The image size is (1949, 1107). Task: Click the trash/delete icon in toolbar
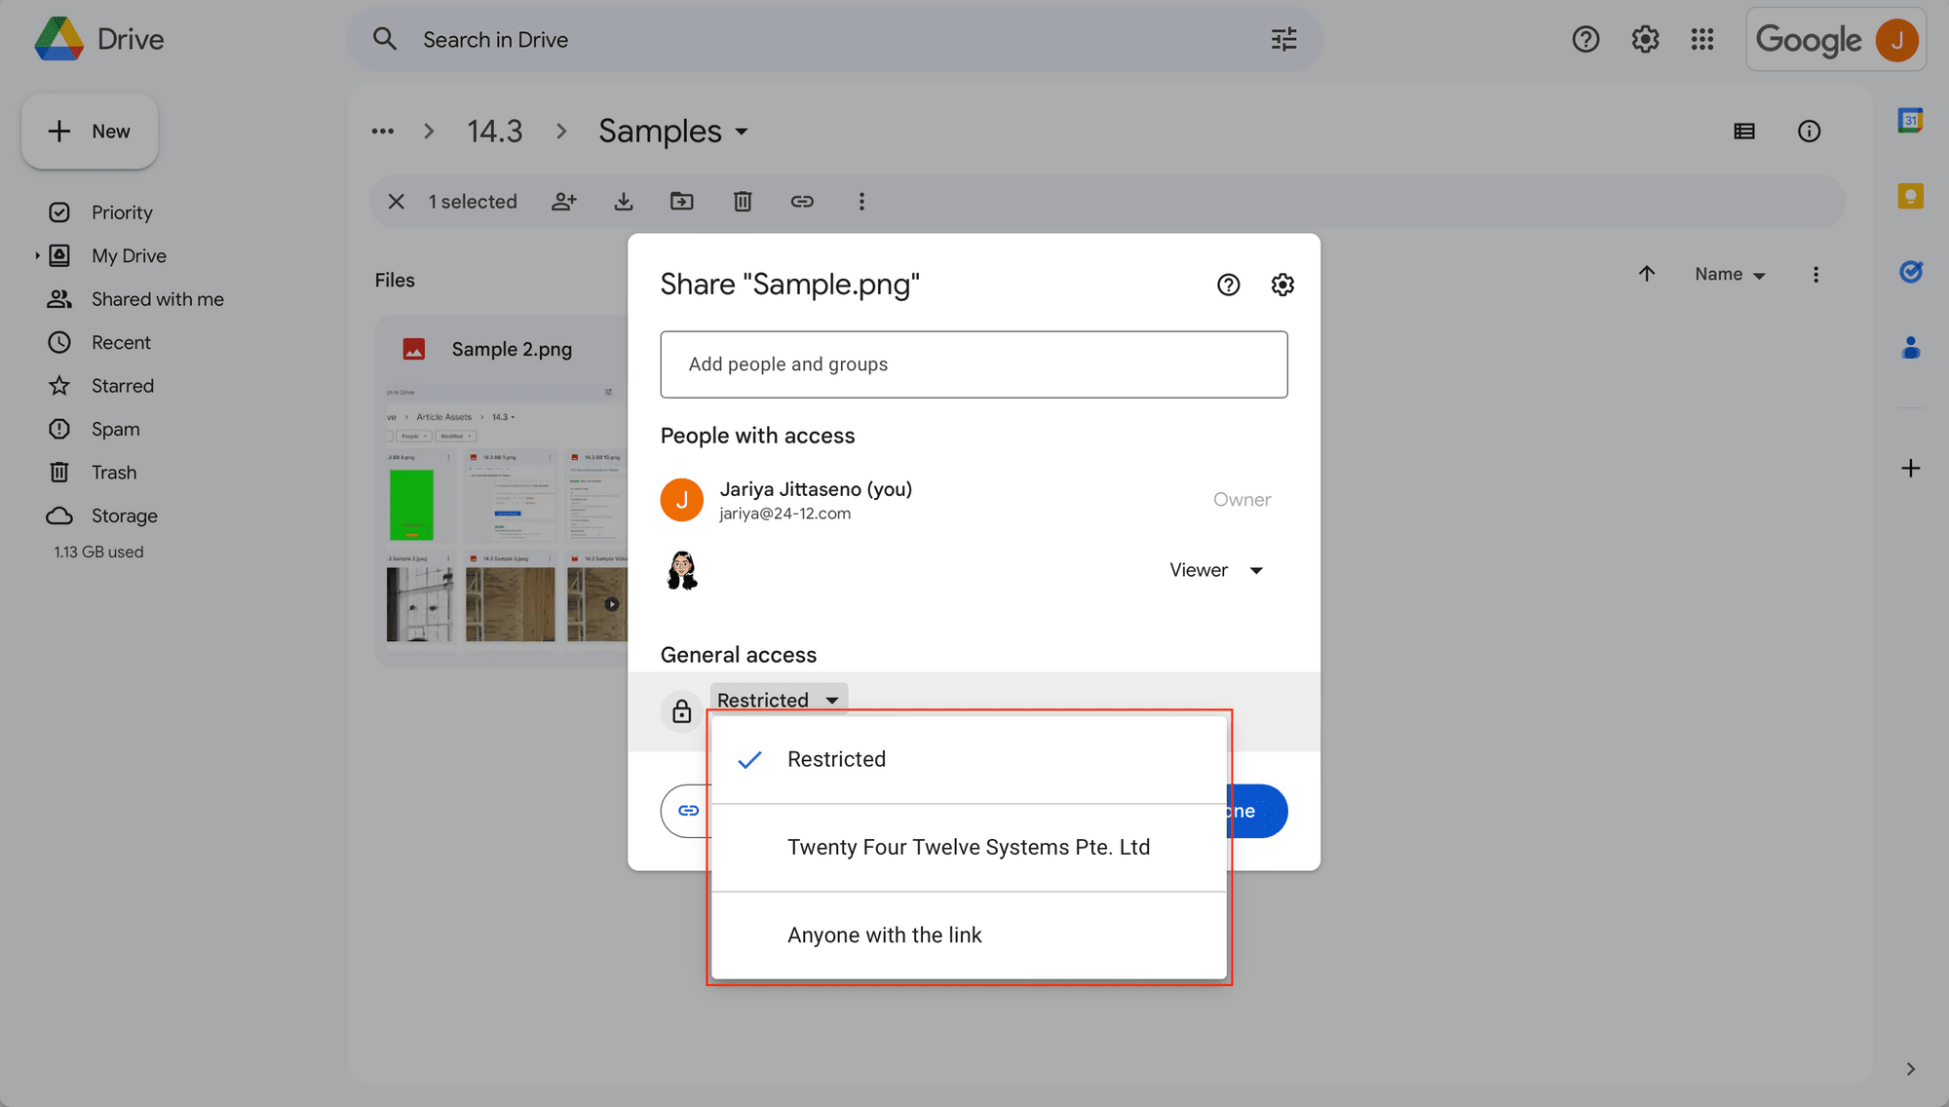pos(742,202)
